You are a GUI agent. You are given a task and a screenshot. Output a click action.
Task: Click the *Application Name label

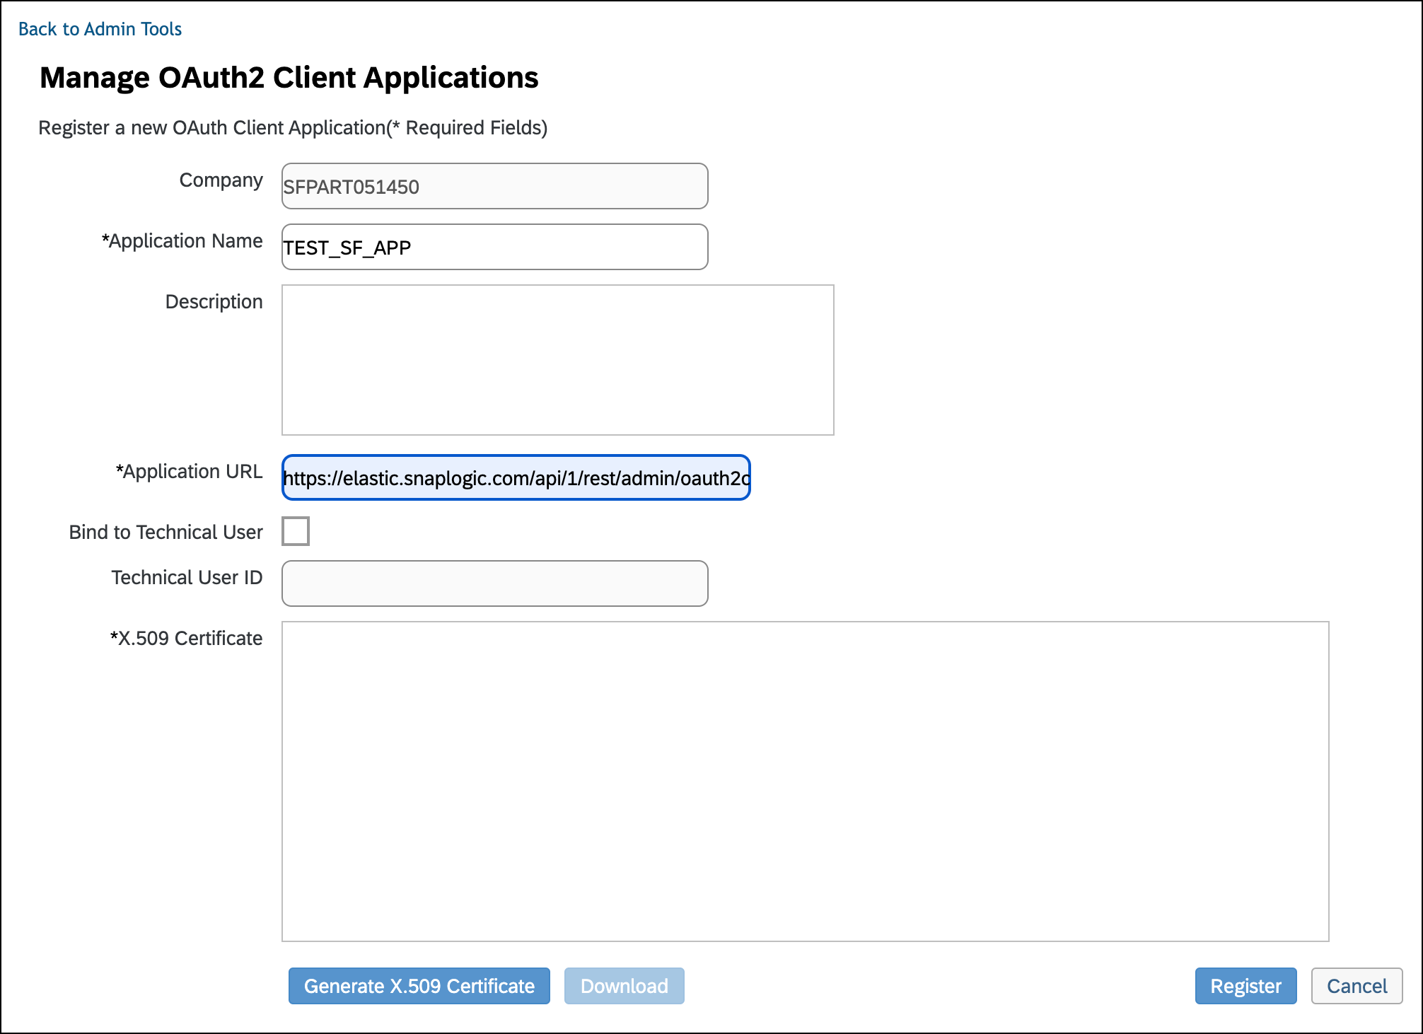click(182, 241)
